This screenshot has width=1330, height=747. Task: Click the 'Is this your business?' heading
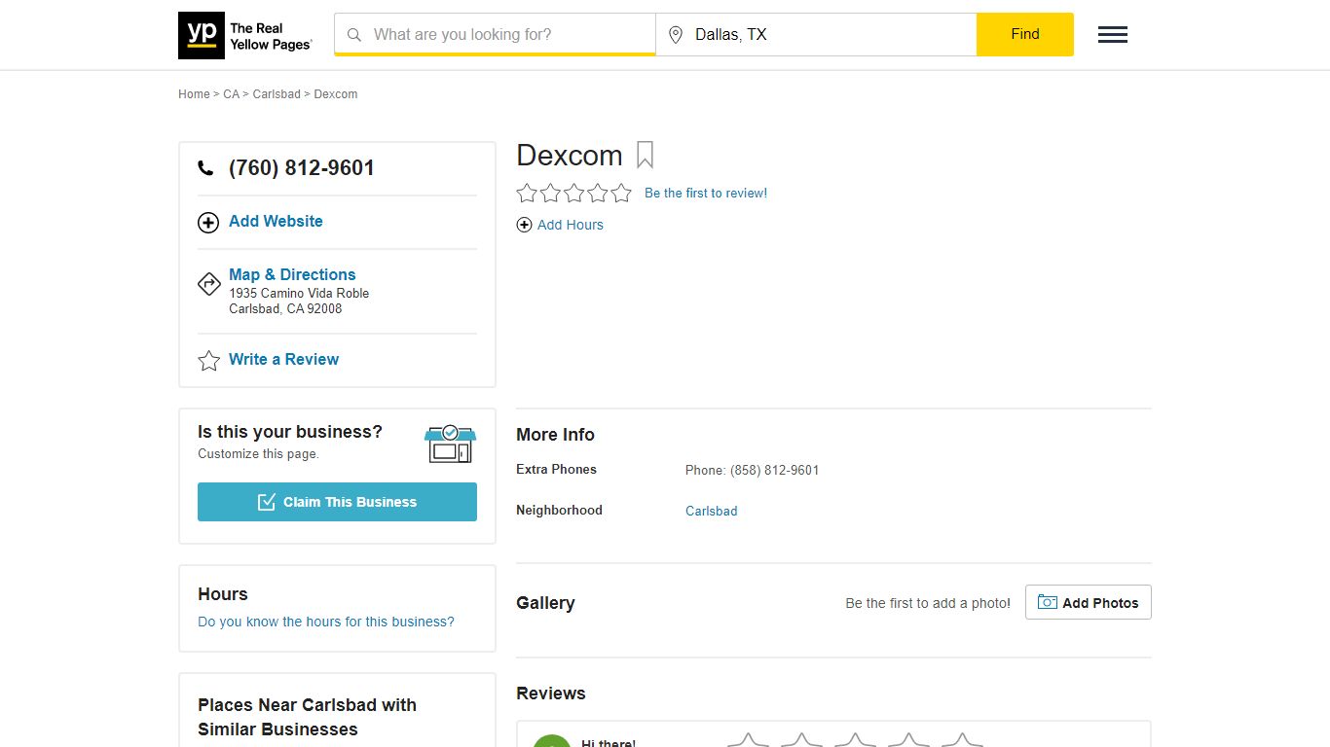tap(290, 432)
